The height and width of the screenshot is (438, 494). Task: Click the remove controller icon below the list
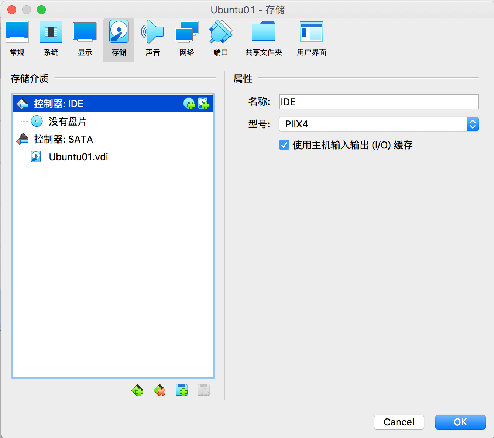159,390
